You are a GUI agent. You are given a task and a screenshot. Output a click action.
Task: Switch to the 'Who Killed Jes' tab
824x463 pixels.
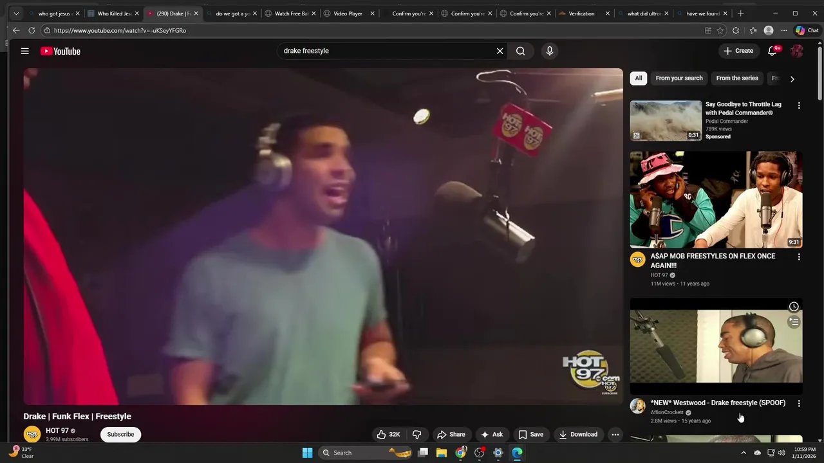pos(113,14)
